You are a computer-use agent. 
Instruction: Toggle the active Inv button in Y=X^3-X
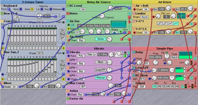point(177,33)
